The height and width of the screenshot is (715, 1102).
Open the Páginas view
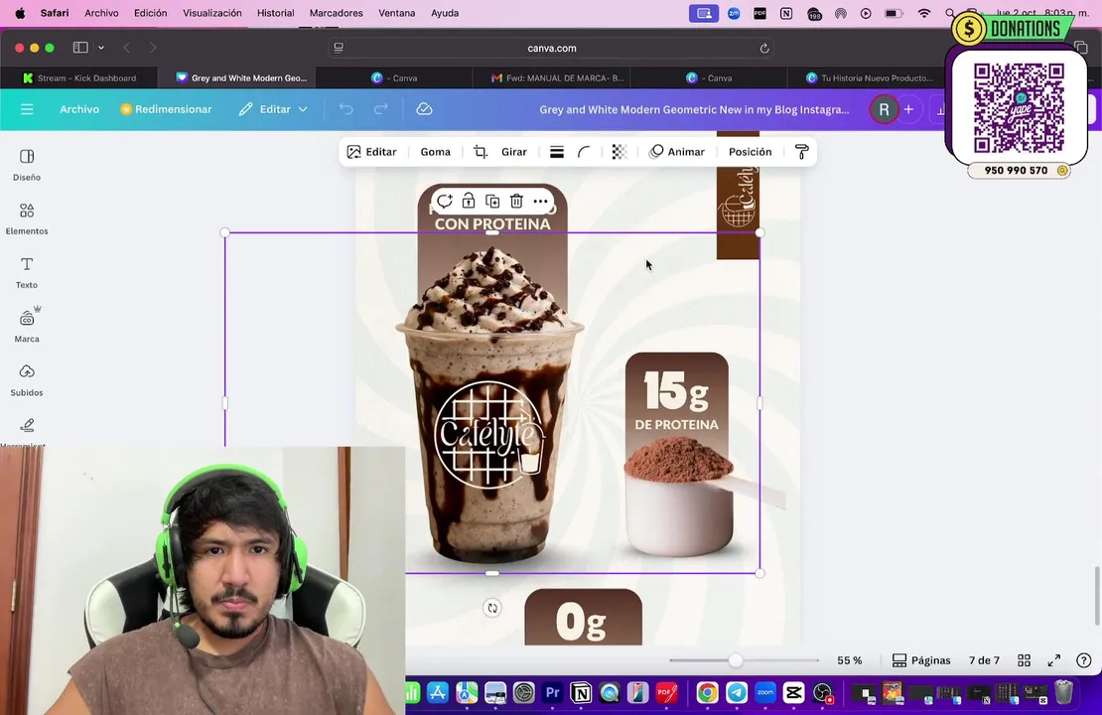(921, 660)
